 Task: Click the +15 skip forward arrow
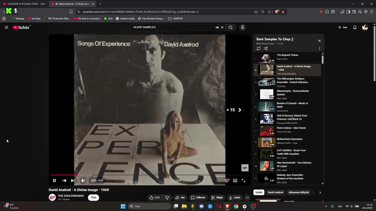point(240,110)
